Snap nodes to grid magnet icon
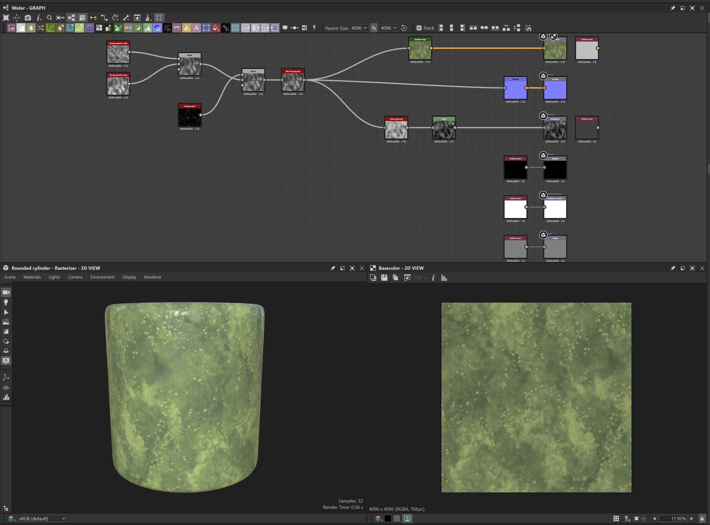 pos(528,28)
